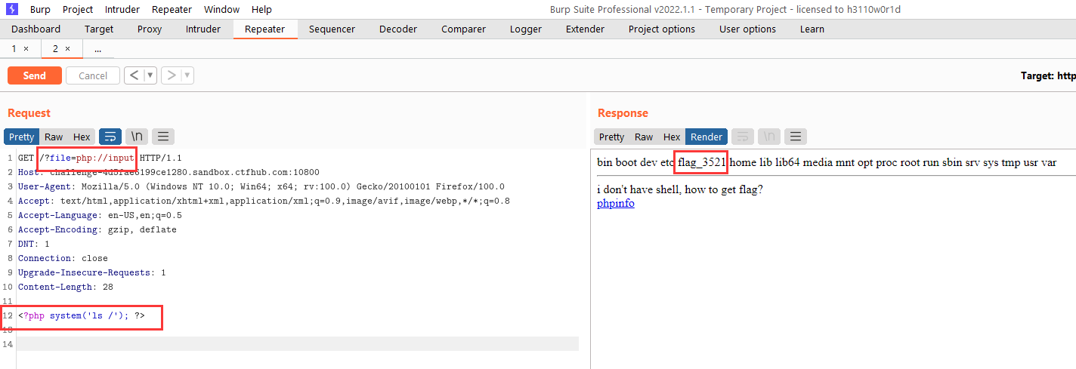The height and width of the screenshot is (369, 1076).
Task: Click the User-Agent header line
Action: coord(261,186)
